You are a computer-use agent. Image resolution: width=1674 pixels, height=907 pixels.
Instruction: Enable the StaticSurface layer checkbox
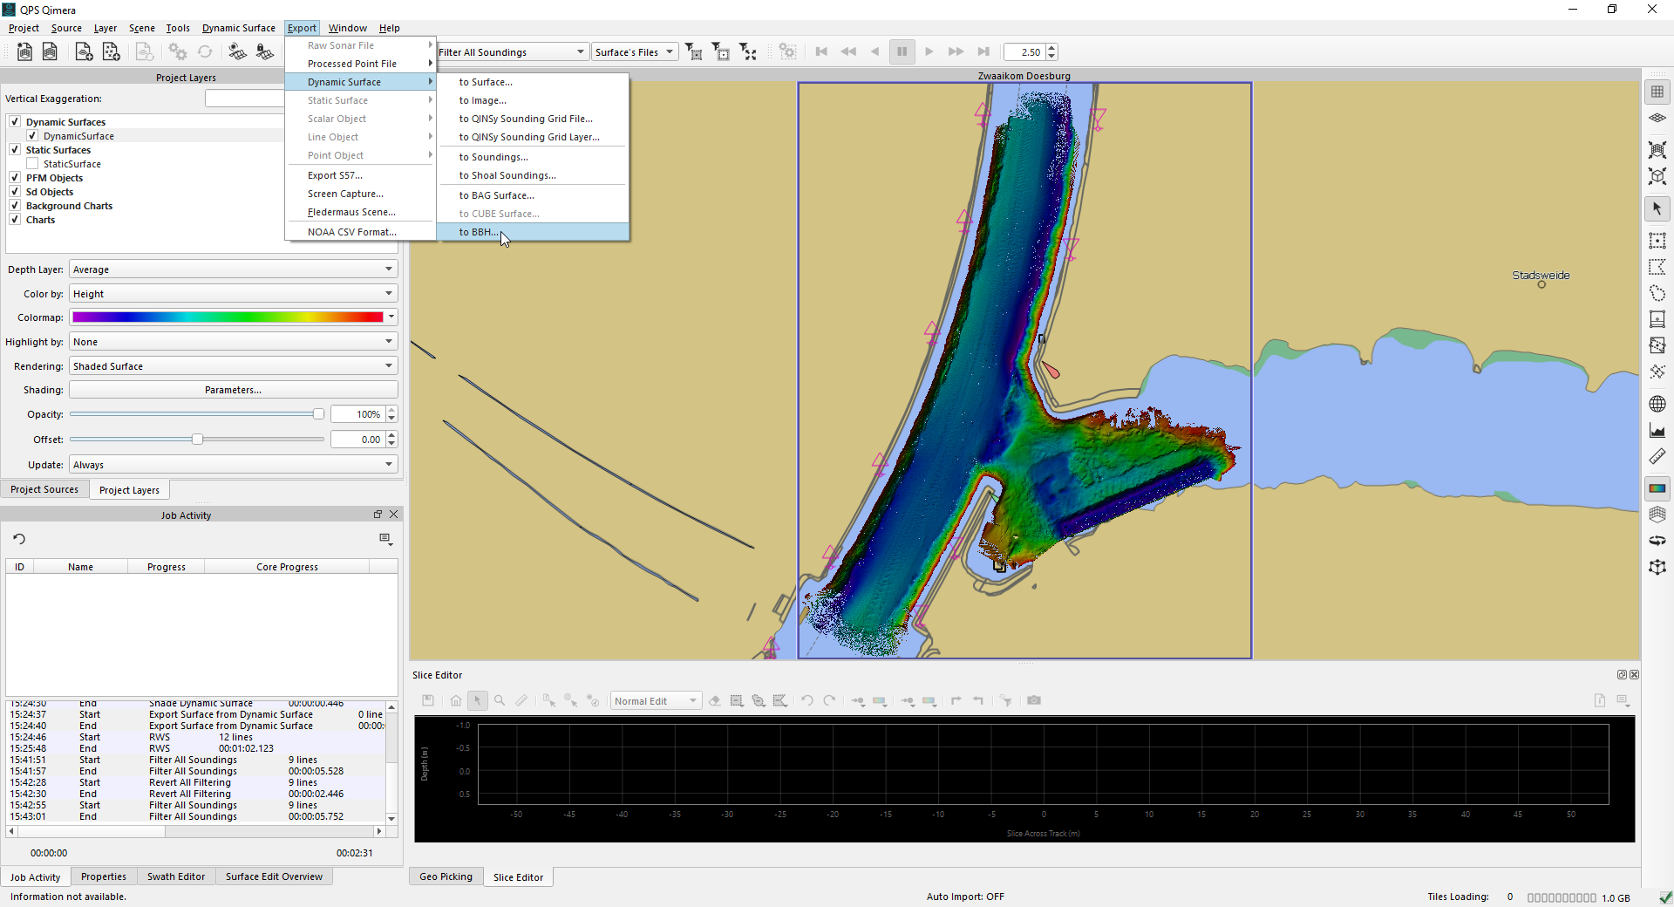coord(32,164)
